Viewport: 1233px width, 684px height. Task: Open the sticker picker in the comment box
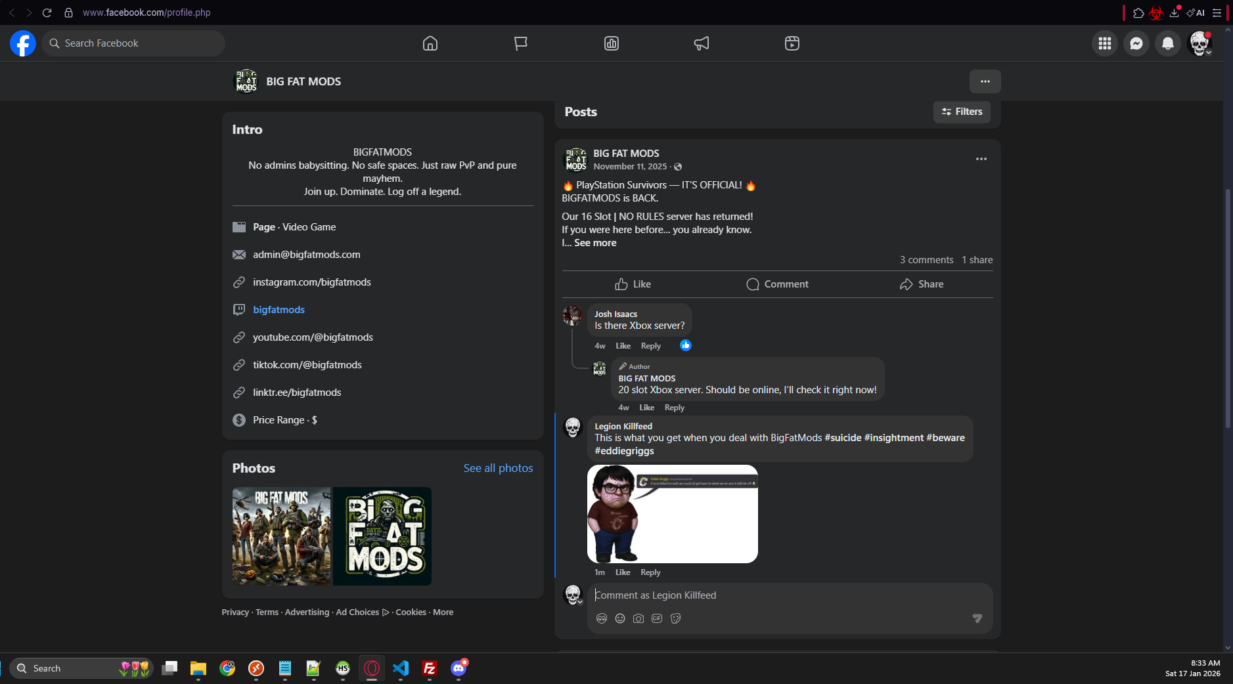675,618
